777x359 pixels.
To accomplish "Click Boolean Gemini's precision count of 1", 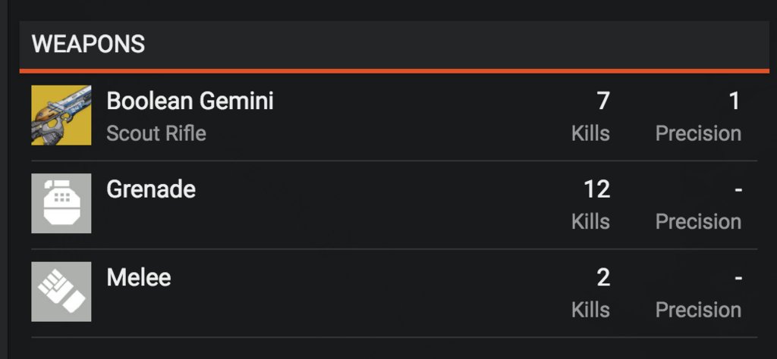I will (735, 101).
